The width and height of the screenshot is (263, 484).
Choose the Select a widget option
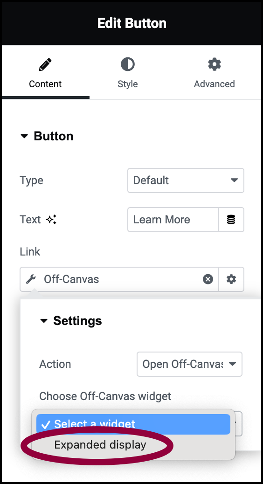[x=133, y=424]
